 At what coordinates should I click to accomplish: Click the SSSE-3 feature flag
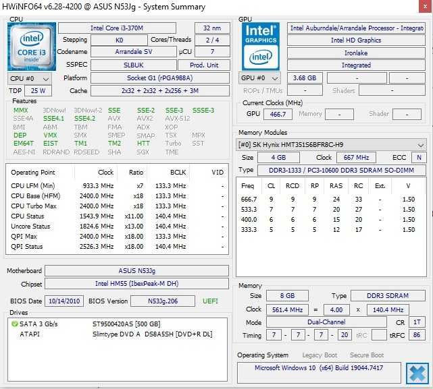[x=203, y=111]
